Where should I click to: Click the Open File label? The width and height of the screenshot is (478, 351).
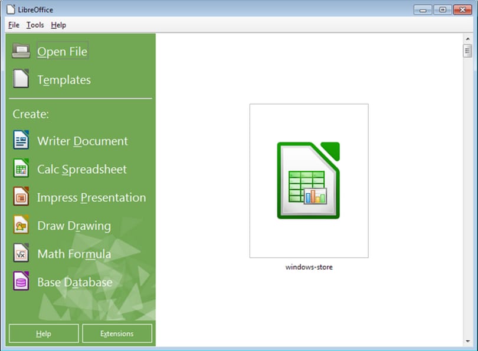pyautogui.click(x=63, y=51)
